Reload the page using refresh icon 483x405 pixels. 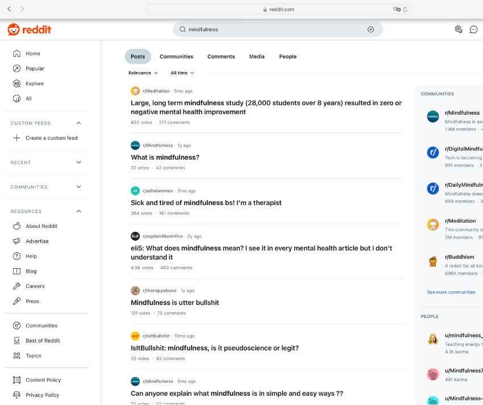tap(405, 10)
